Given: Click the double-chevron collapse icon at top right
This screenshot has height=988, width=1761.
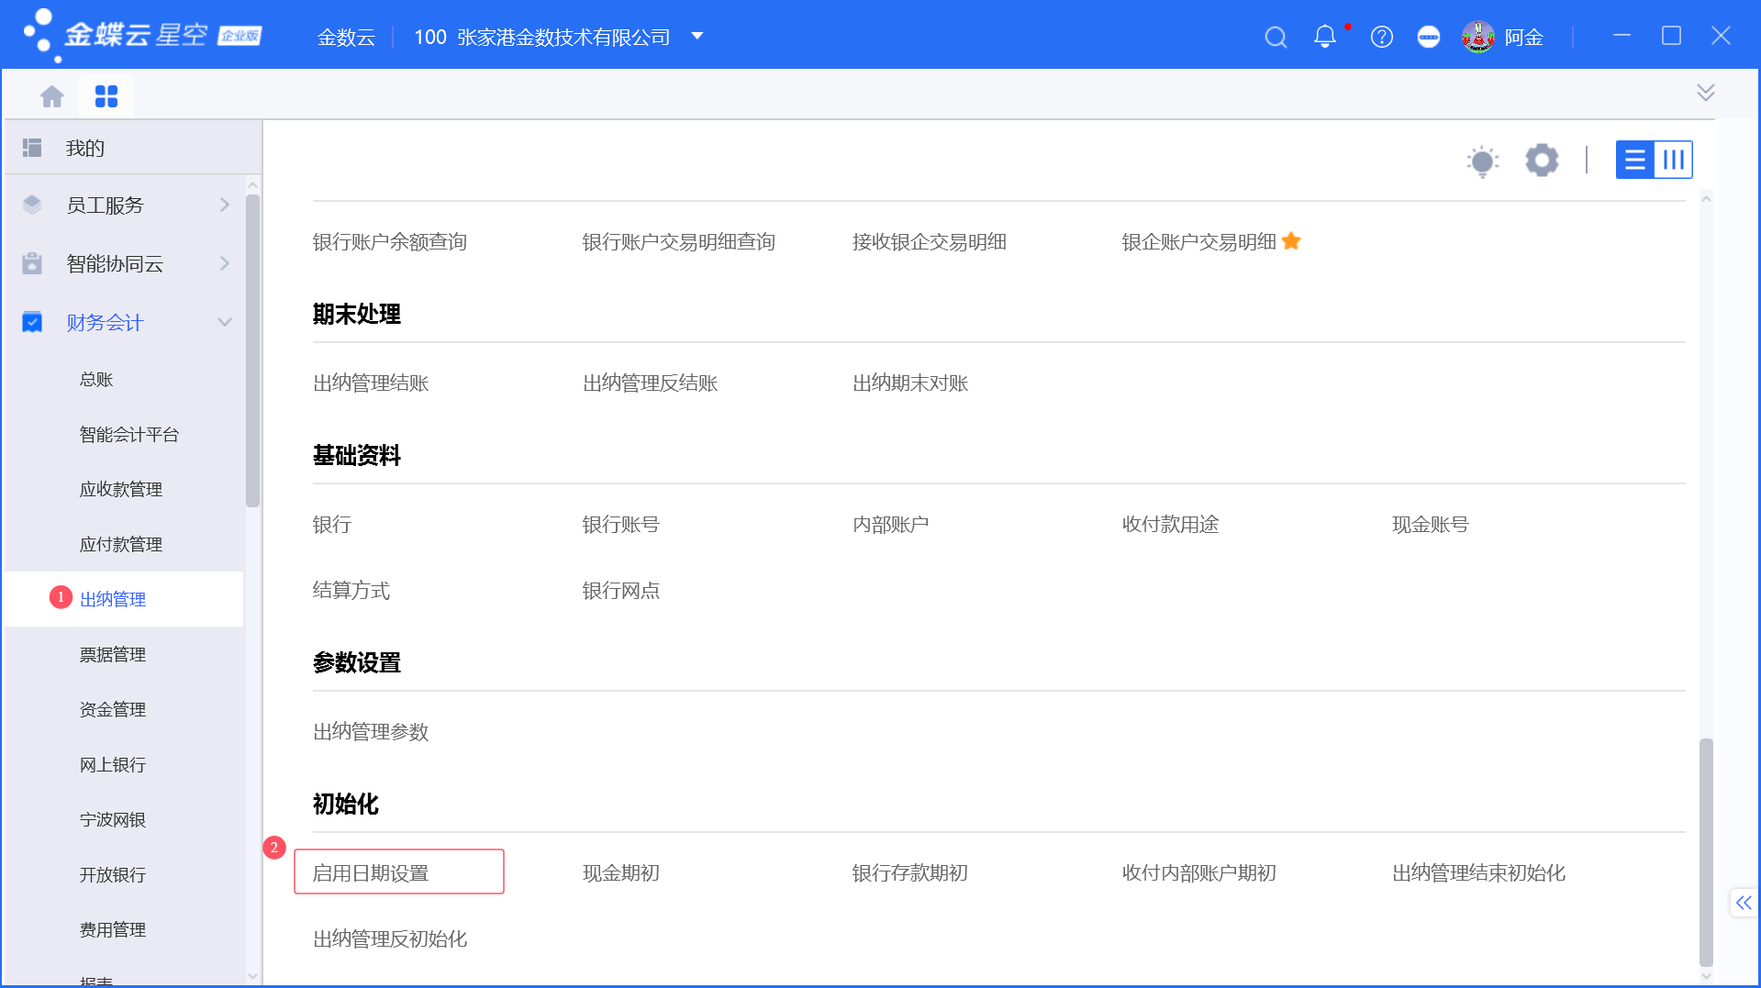Looking at the screenshot, I should (1706, 93).
